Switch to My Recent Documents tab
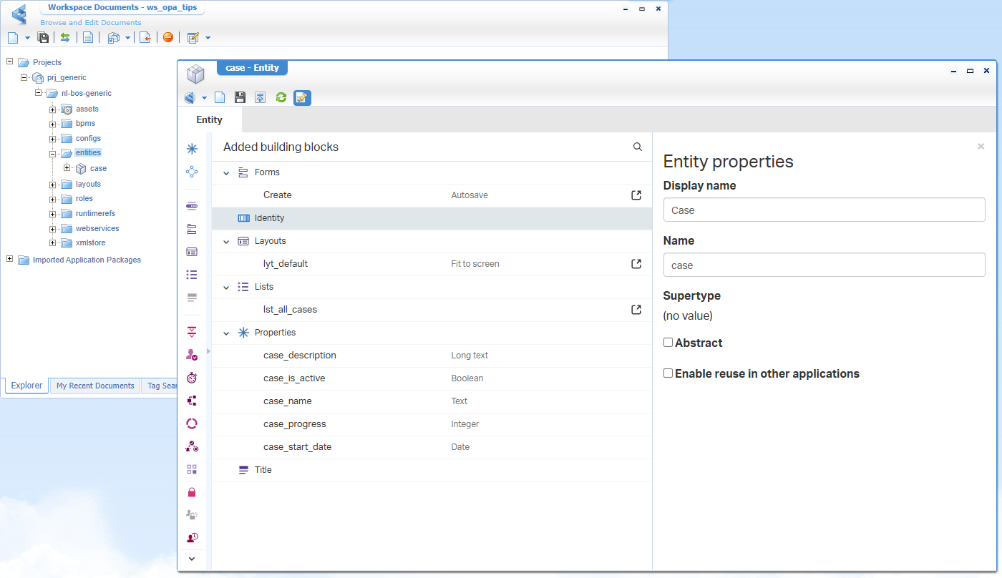Image resolution: width=1002 pixels, height=578 pixels. coord(95,386)
